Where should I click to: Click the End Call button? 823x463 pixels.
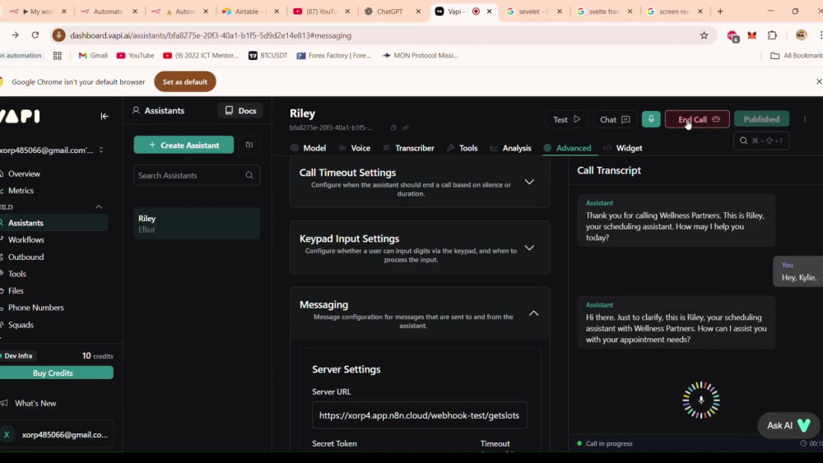697,119
